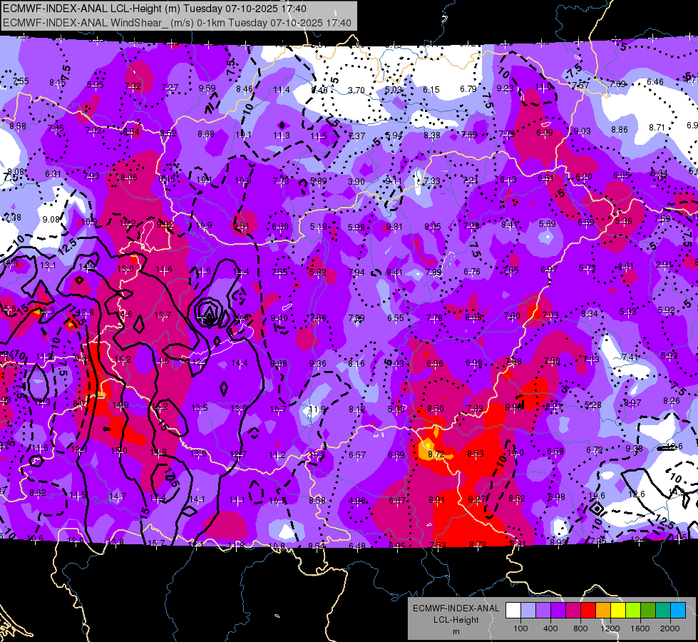Click the grid value 6.79
This screenshot has width=698, height=642.
pyautogui.click(x=468, y=89)
